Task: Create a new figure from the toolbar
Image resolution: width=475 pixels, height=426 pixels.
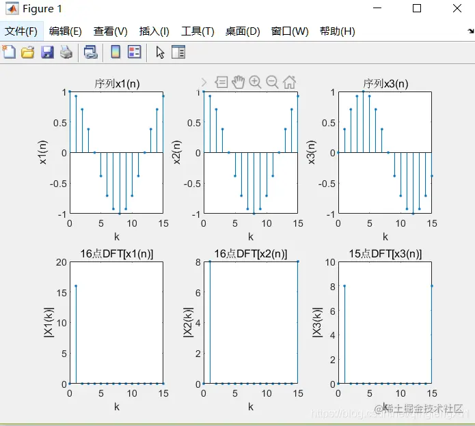Action: click(x=9, y=52)
